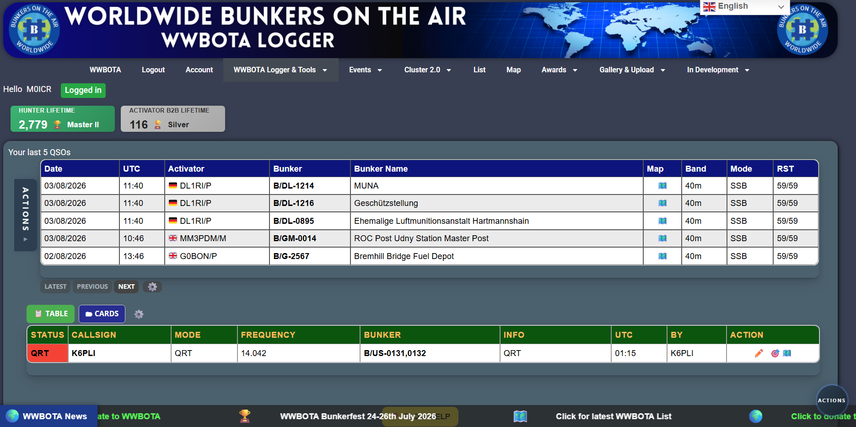Open bunker reference B/DL-0895
Viewport: 856px width, 427px height.
294,221
